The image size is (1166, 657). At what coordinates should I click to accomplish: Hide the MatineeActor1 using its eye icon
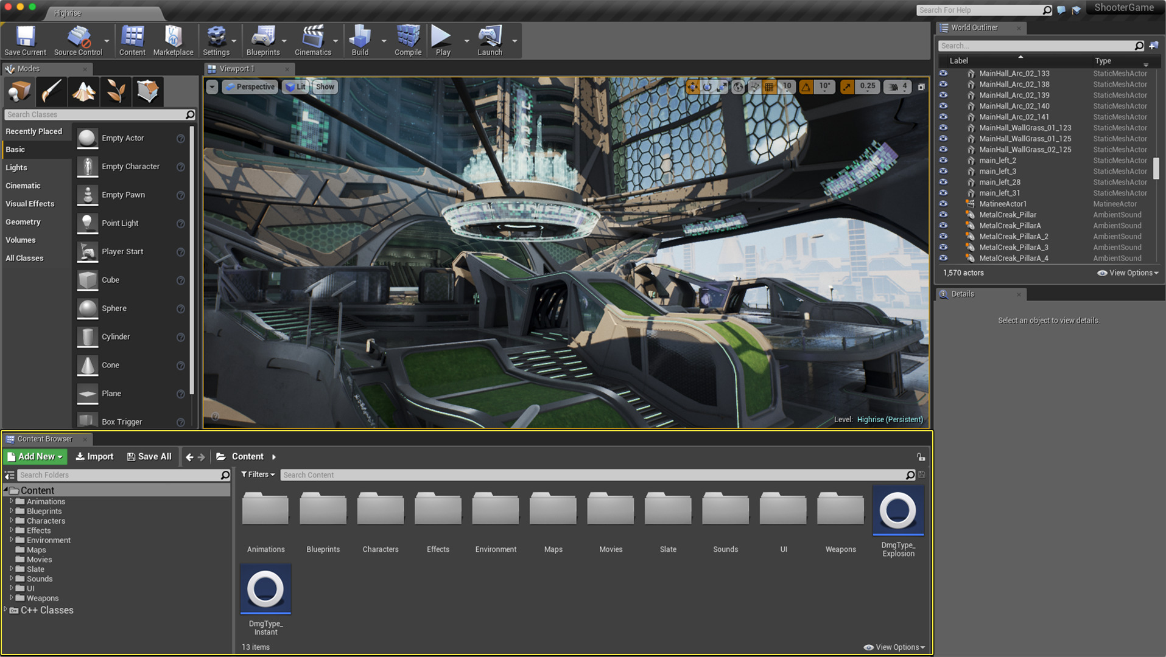(x=943, y=204)
